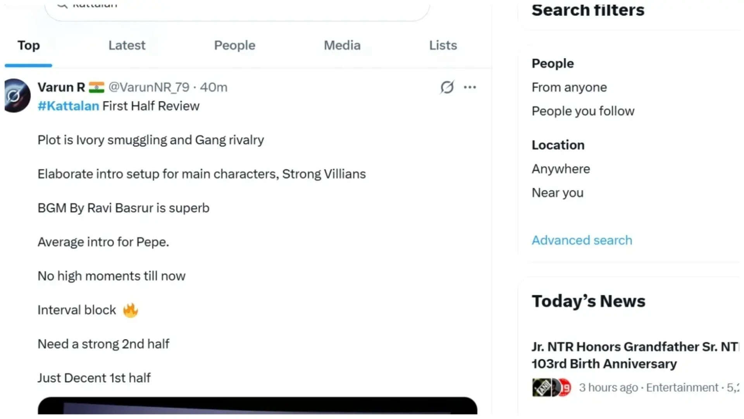Click the #Kattalan hashtag link

pos(68,106)
